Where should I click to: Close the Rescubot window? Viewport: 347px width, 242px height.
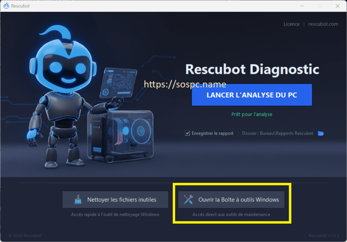pyautogui.click(x=338, y=6)
